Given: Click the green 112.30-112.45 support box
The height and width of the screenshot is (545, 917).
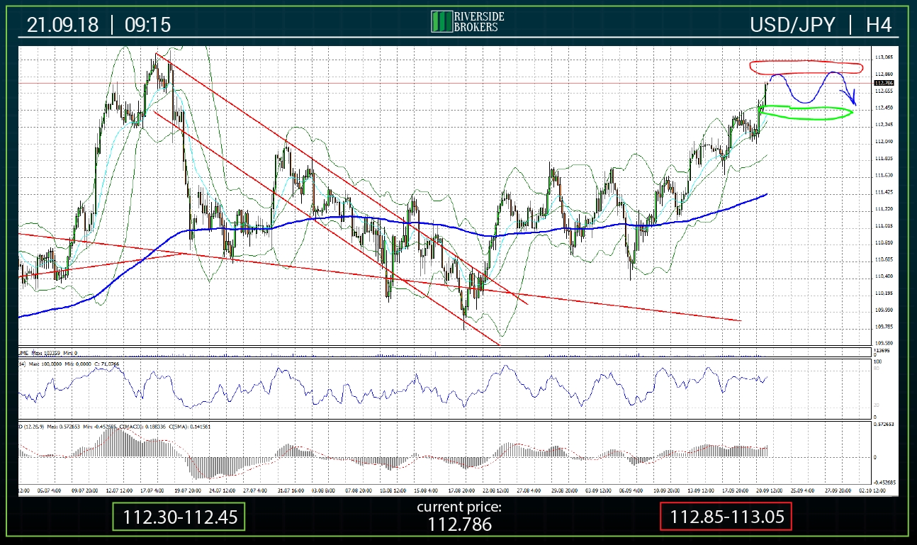Looking at the screenshot, I should pyautogui.click(x=179, y=517).
